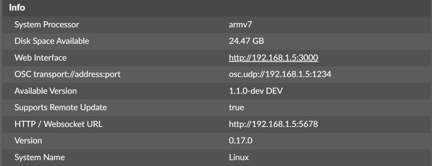This screenshot has width=432, height=166.
Task: Select the 'true' remote update value
Action: (236, 108)
